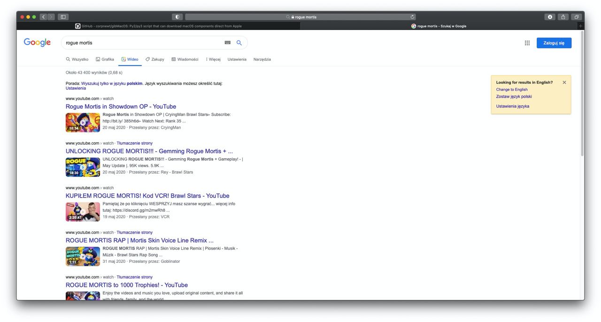Screen dimensions: 601x322
Task: Open the Zakupy results tab
Action: point(155,59)
